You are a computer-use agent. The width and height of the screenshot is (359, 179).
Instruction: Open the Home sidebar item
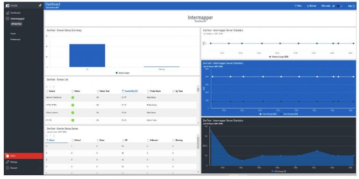click(13, 34)
